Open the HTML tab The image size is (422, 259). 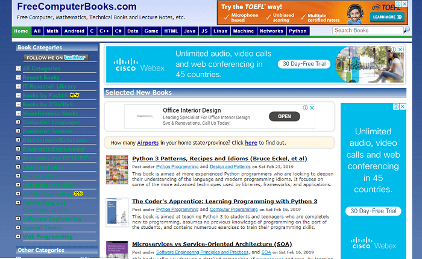[171, 31]
